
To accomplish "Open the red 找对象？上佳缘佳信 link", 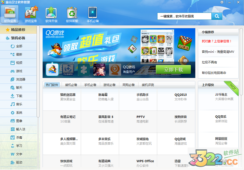I will pyautogui.click(x=217, y=41).
